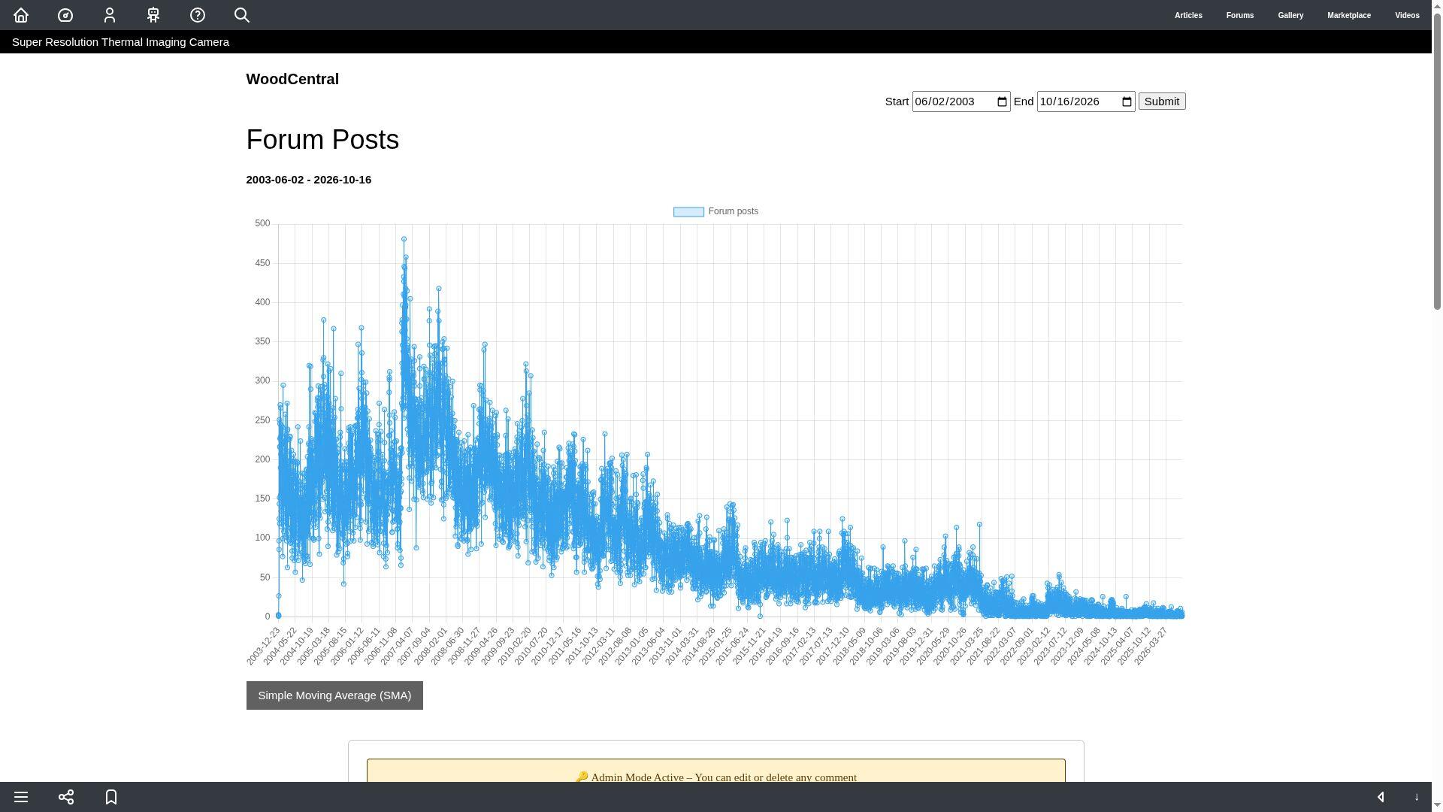Click the WoodCentral site title
1443x812 pixels.
tap(292, 79)
